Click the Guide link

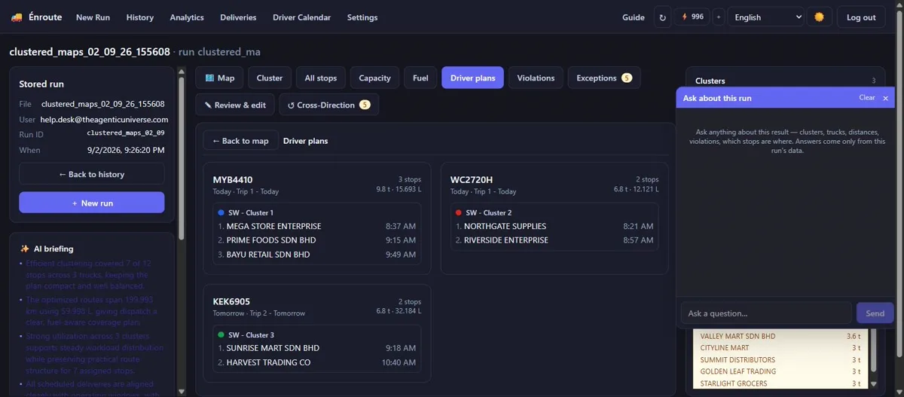tap(634, 17)
